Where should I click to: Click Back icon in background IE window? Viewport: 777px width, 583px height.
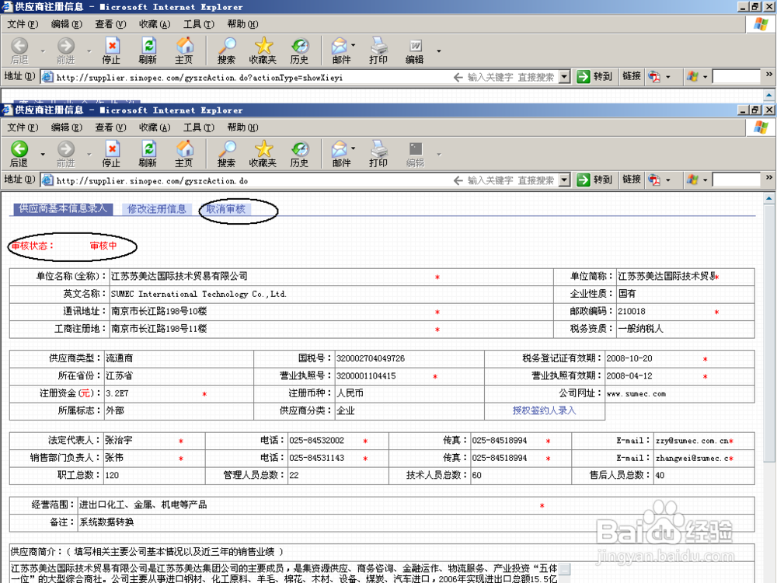point(20,46)
